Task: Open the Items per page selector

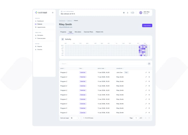Action: tap(75, 118)
